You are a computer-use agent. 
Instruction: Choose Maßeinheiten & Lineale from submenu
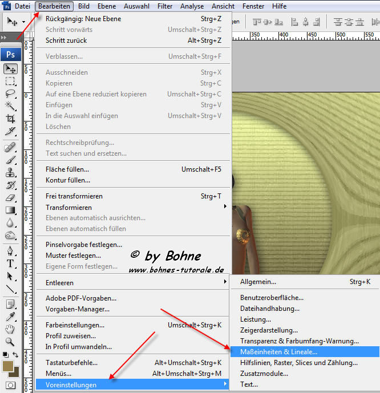coord(278,352)
